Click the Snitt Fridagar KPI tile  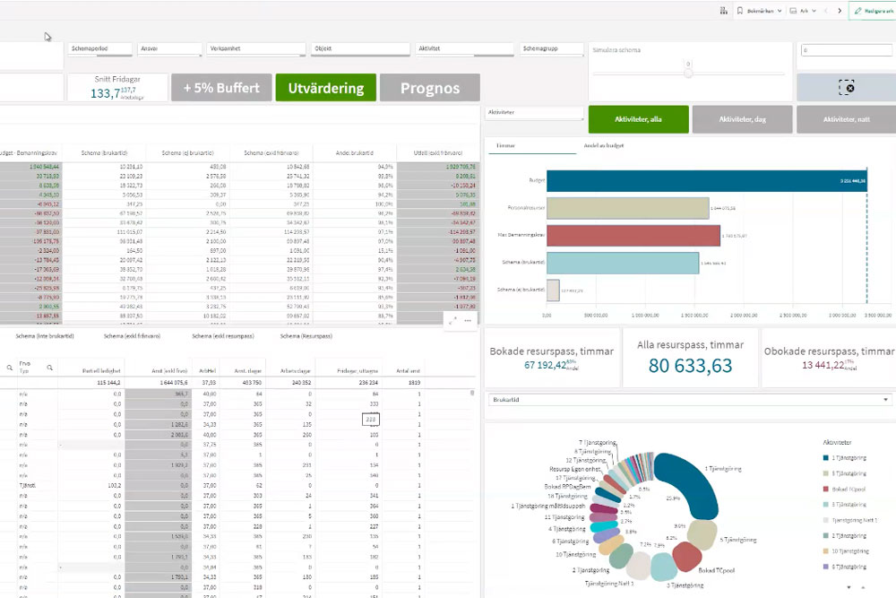point(117,88)
